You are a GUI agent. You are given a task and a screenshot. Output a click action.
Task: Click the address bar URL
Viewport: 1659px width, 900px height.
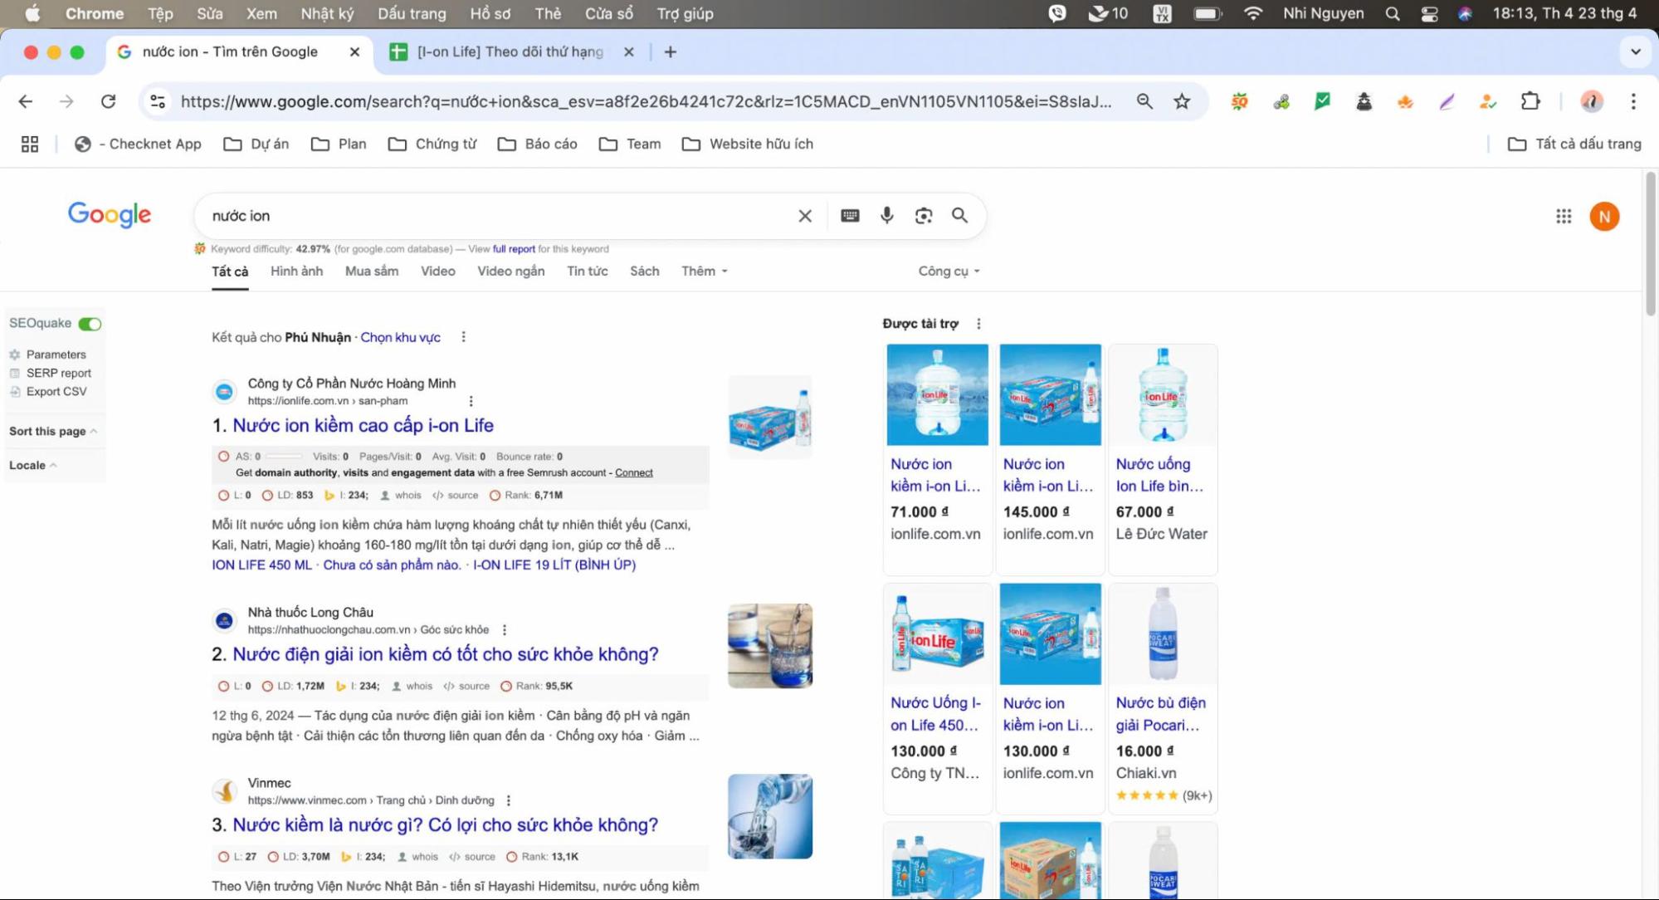(646, 101)
